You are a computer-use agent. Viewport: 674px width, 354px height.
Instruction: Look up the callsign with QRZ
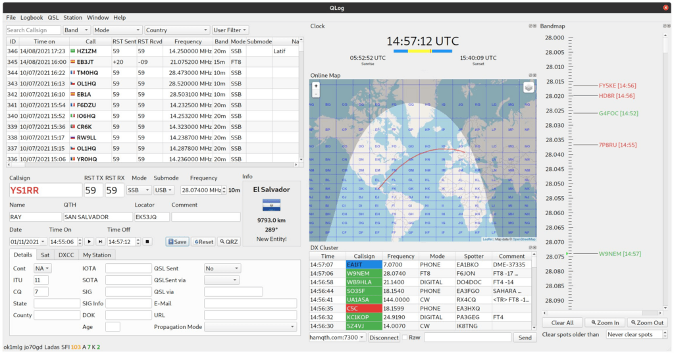pyautogui.click(x=228, y=242)
